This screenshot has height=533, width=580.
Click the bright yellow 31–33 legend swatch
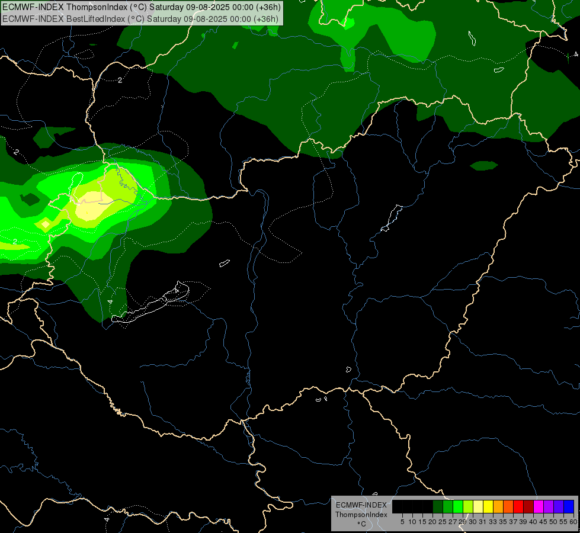[x=488, y=506]
